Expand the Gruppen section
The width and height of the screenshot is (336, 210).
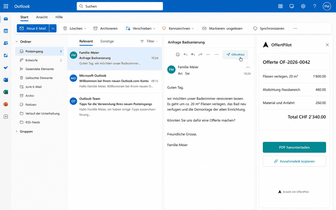coord(17,131)
